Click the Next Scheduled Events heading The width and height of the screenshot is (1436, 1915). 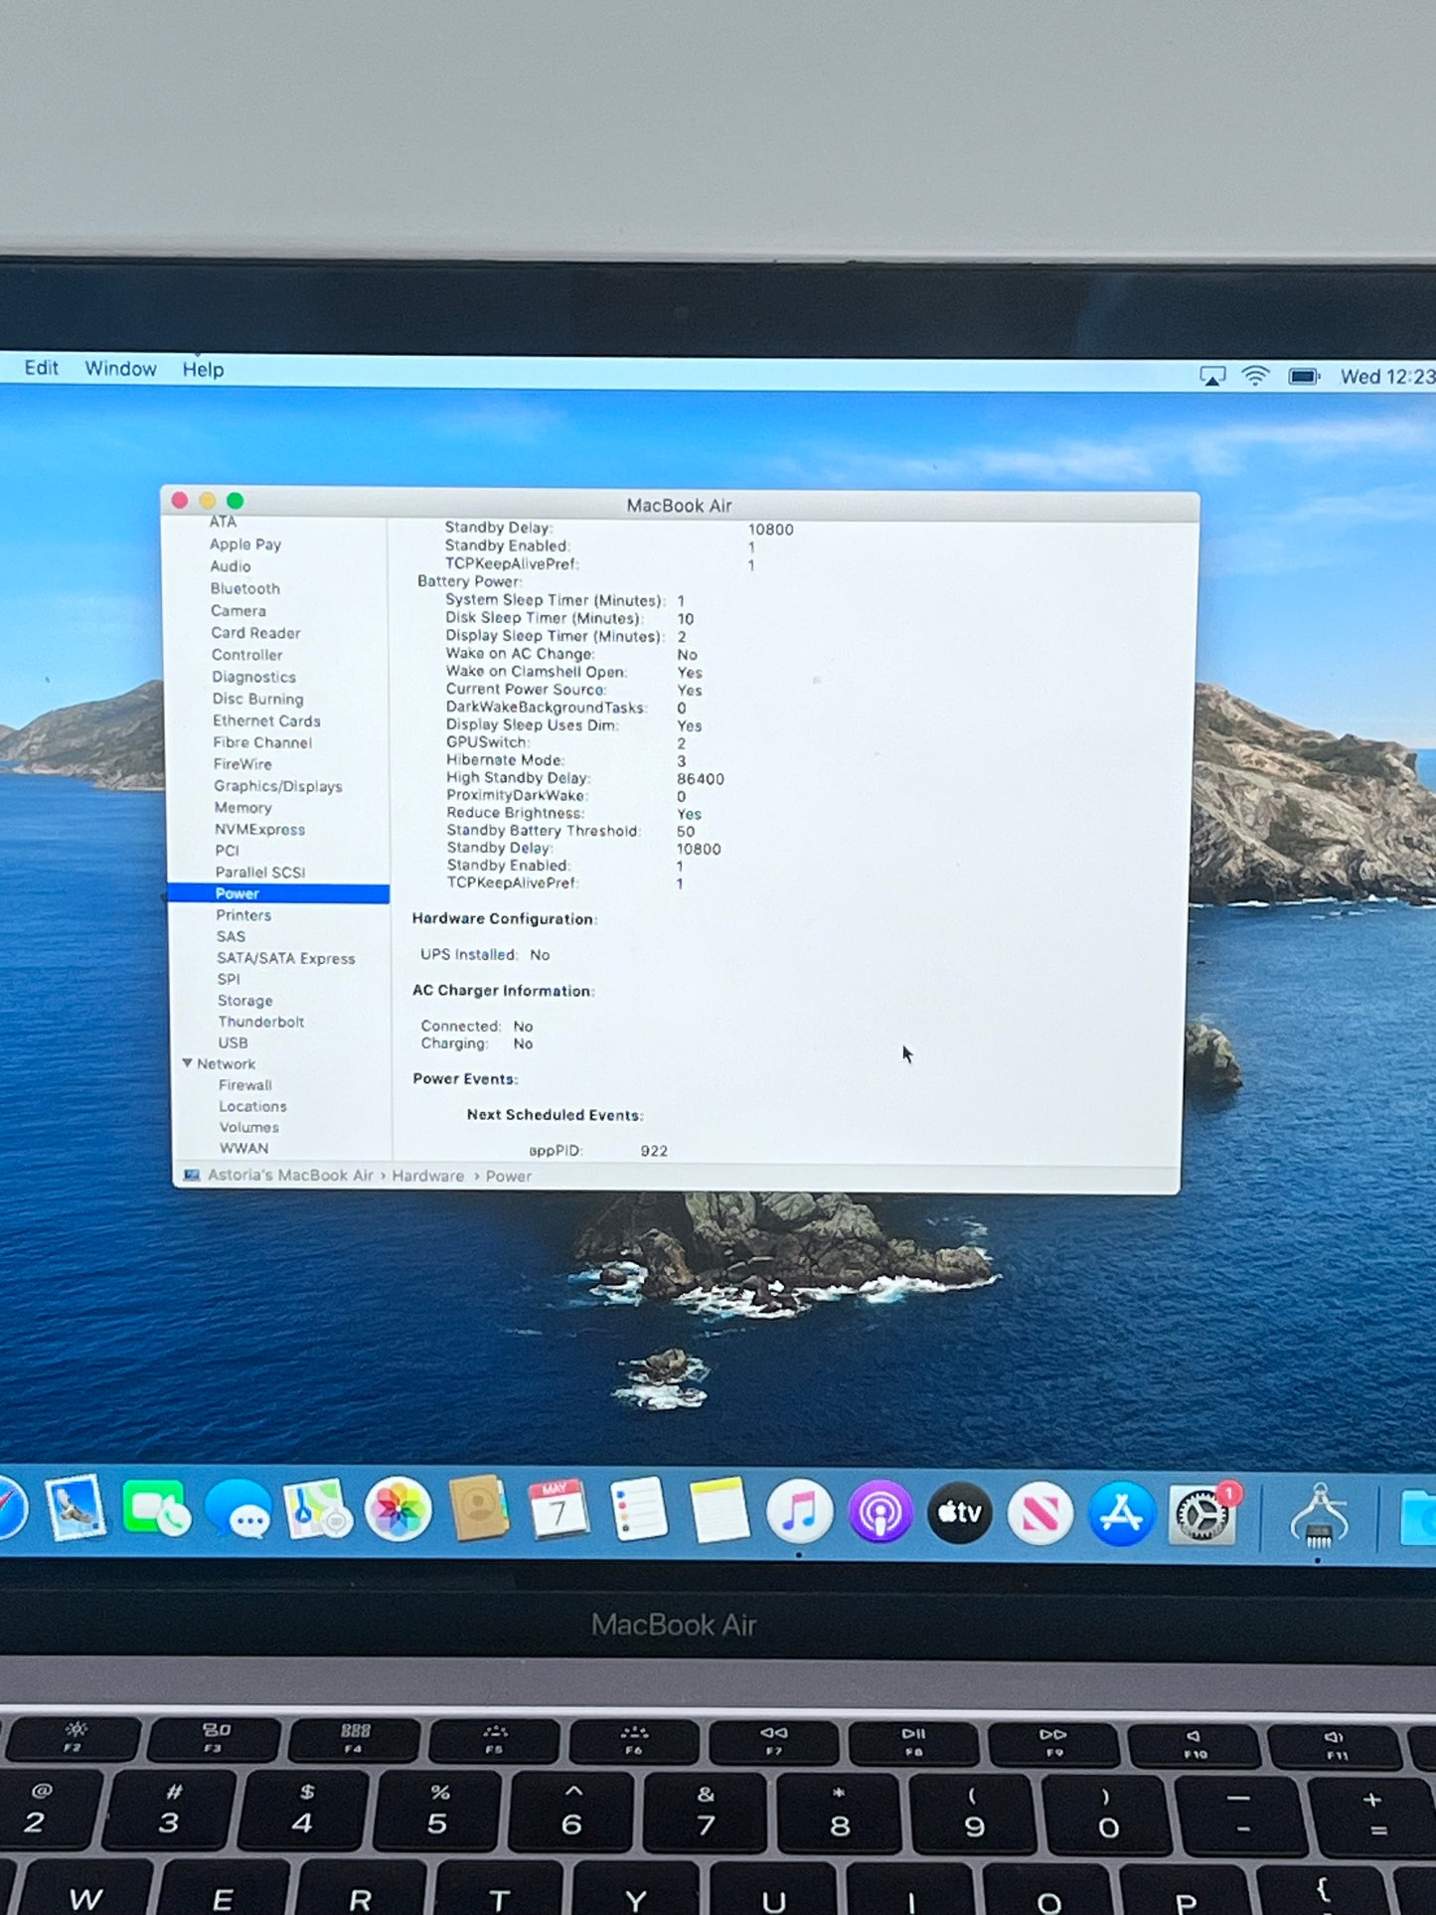point(556,1115)
